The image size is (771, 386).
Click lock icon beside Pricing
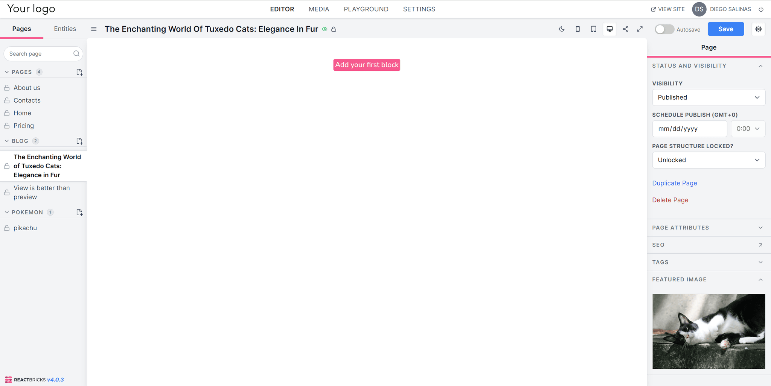[x=7, y=126]
